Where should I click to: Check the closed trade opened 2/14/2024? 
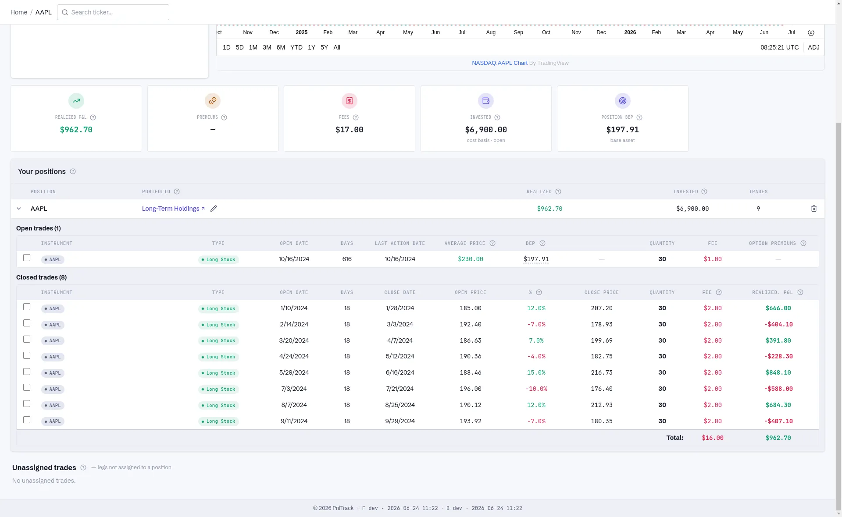pos(27,323)
